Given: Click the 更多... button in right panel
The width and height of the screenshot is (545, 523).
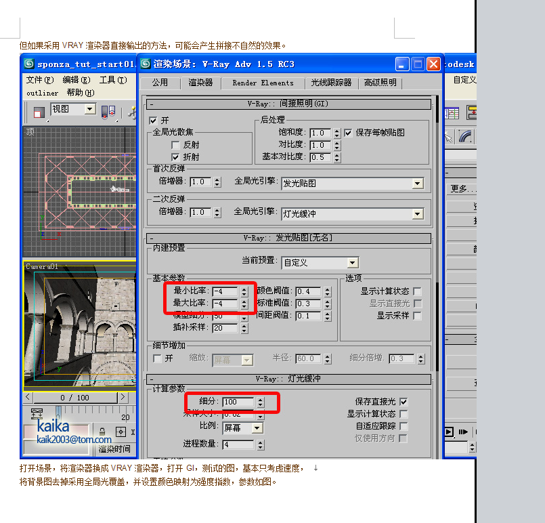Looking at the screenshot, I should [x=462, y=189].
